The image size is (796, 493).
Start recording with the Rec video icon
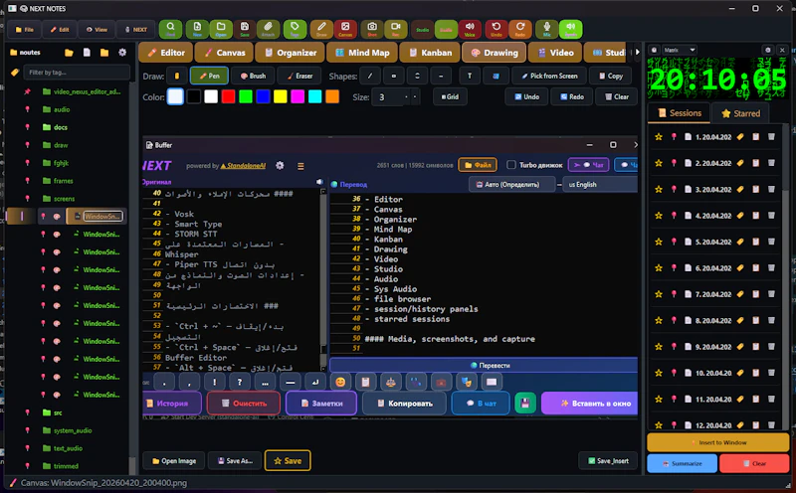395,29
